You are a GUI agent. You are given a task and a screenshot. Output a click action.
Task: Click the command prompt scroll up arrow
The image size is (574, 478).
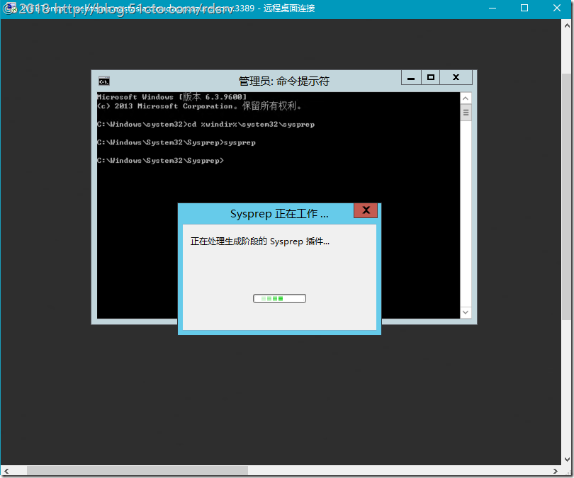point(466,98)
